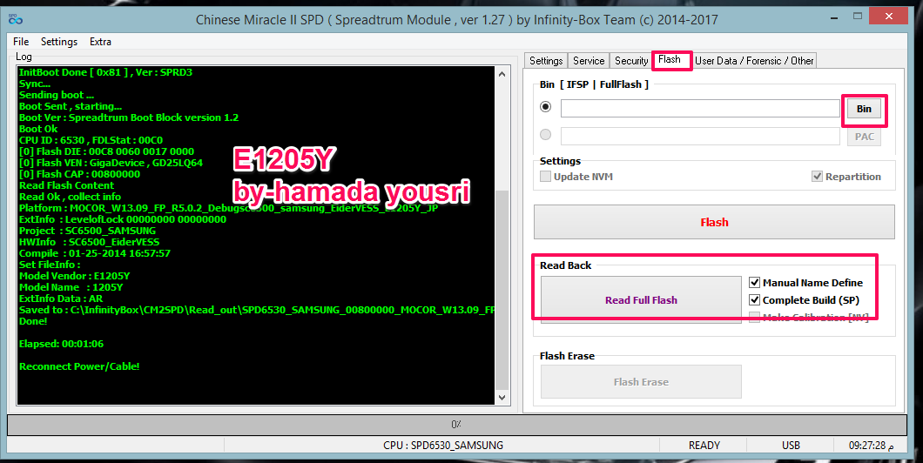The image size is (923, 463).
Task: Switch to the Security tab
Action: [631, 61]
